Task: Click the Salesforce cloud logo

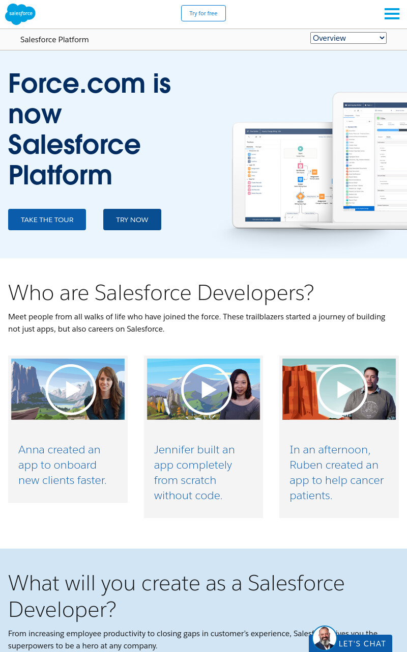Action: 20,14
